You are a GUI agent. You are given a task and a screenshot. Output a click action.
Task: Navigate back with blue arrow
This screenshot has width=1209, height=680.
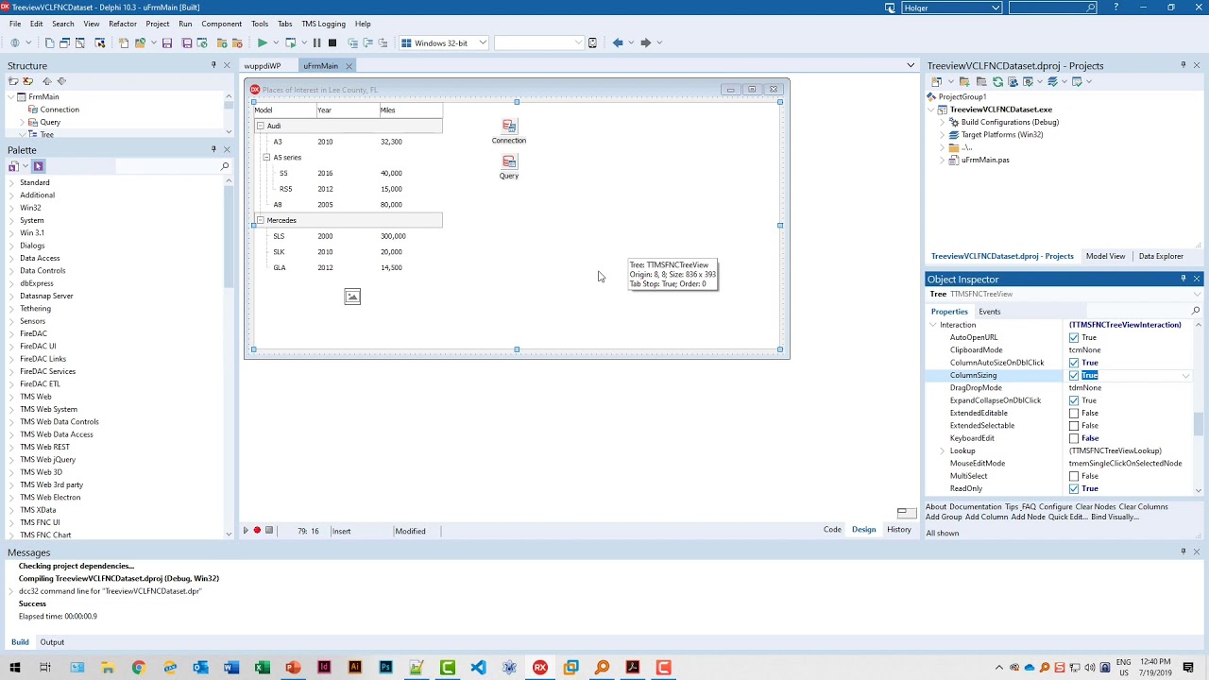[x=618, y=42]
